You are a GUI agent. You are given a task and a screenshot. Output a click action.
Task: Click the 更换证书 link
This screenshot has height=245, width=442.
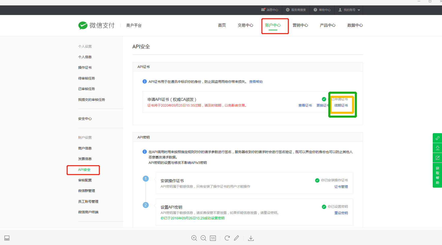(323, 105)
